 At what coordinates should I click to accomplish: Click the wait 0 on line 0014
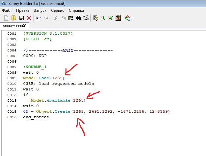pyautogui.click(x=31, y=106)
